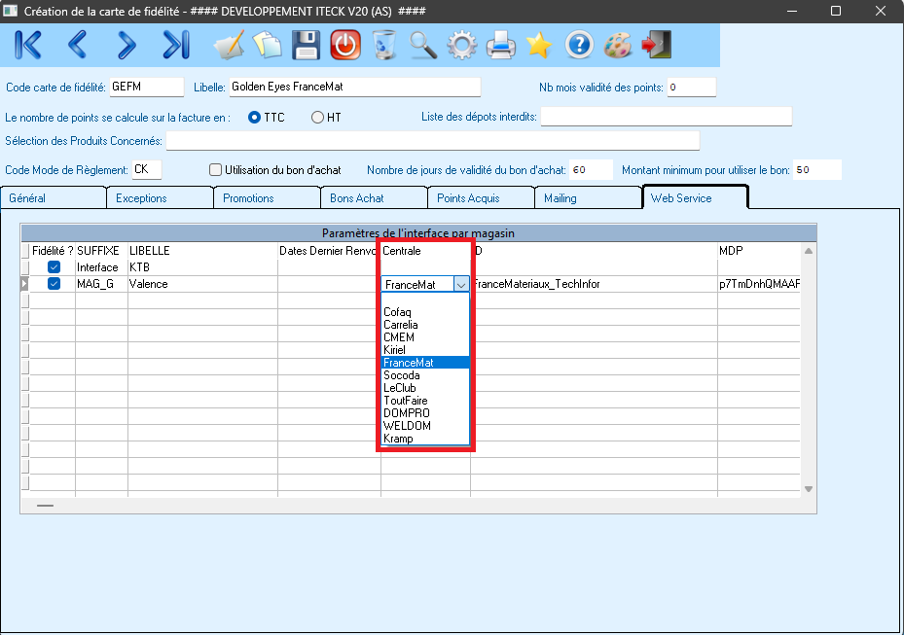
Task: Uncheck the Fidélité checkbox for MAG_G row
Action: tap(54, 284)
